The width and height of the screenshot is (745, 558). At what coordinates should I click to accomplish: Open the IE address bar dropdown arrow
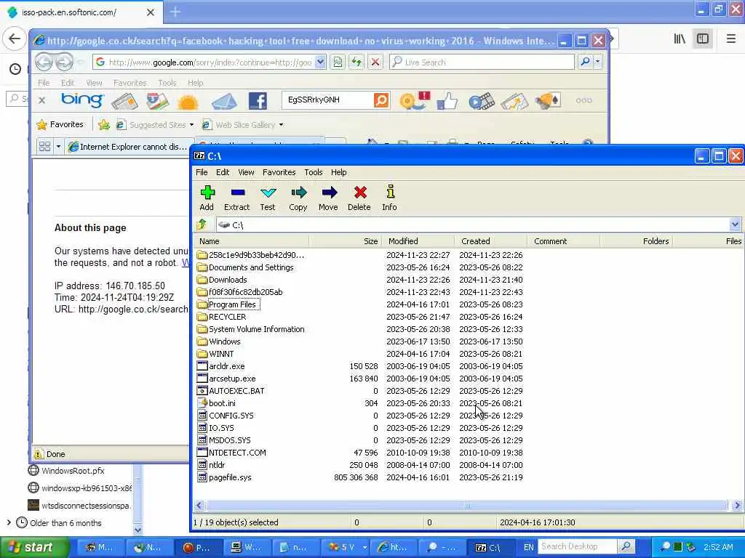coord(321,62)
